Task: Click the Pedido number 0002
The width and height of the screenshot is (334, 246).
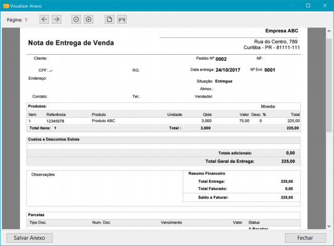Action: 221,59
